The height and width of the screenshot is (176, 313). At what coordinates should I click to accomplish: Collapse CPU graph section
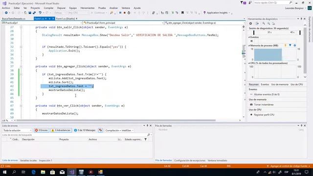[249, 63]
